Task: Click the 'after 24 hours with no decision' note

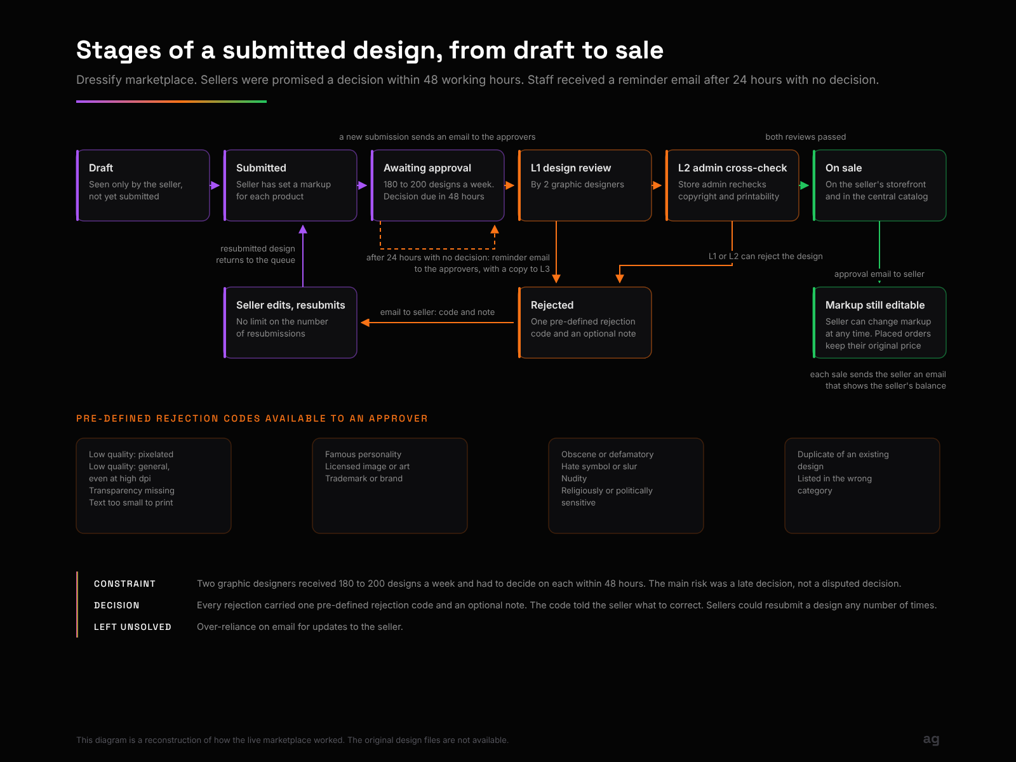Action: tap(458, 263)
